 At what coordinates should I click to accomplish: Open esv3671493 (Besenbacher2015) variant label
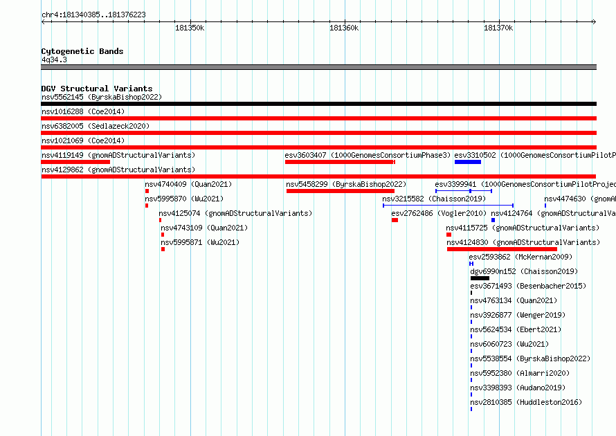tap(528, 286)
